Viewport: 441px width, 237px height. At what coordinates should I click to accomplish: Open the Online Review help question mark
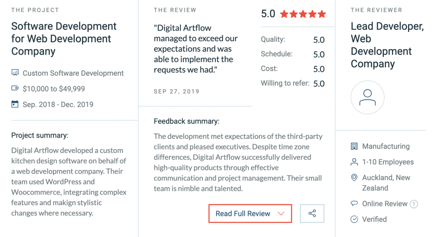(413, 204)
